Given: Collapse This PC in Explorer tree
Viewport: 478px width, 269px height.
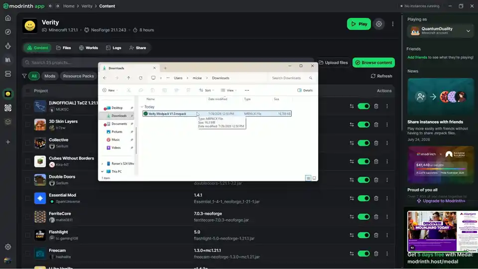Looking at the screenshot, I should point(102,171).
